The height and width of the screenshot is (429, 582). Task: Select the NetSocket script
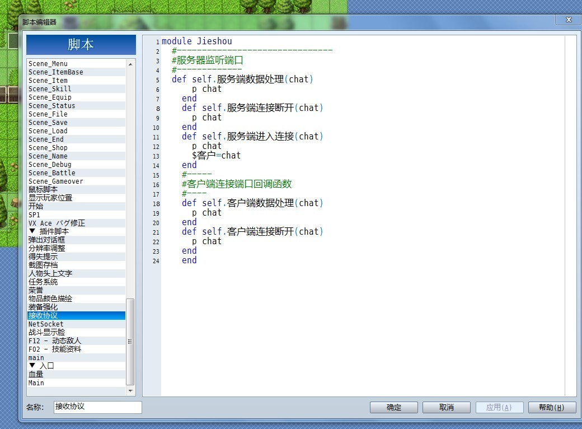pos(77,324)
